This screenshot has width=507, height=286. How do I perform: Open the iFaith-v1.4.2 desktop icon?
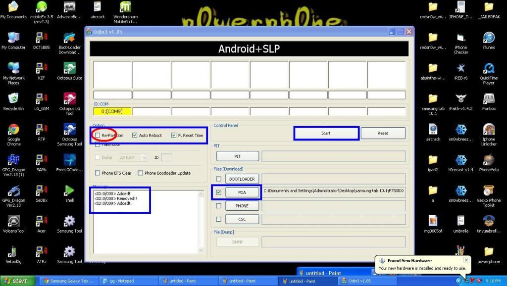pyautogui.click(x=461, y=102)
